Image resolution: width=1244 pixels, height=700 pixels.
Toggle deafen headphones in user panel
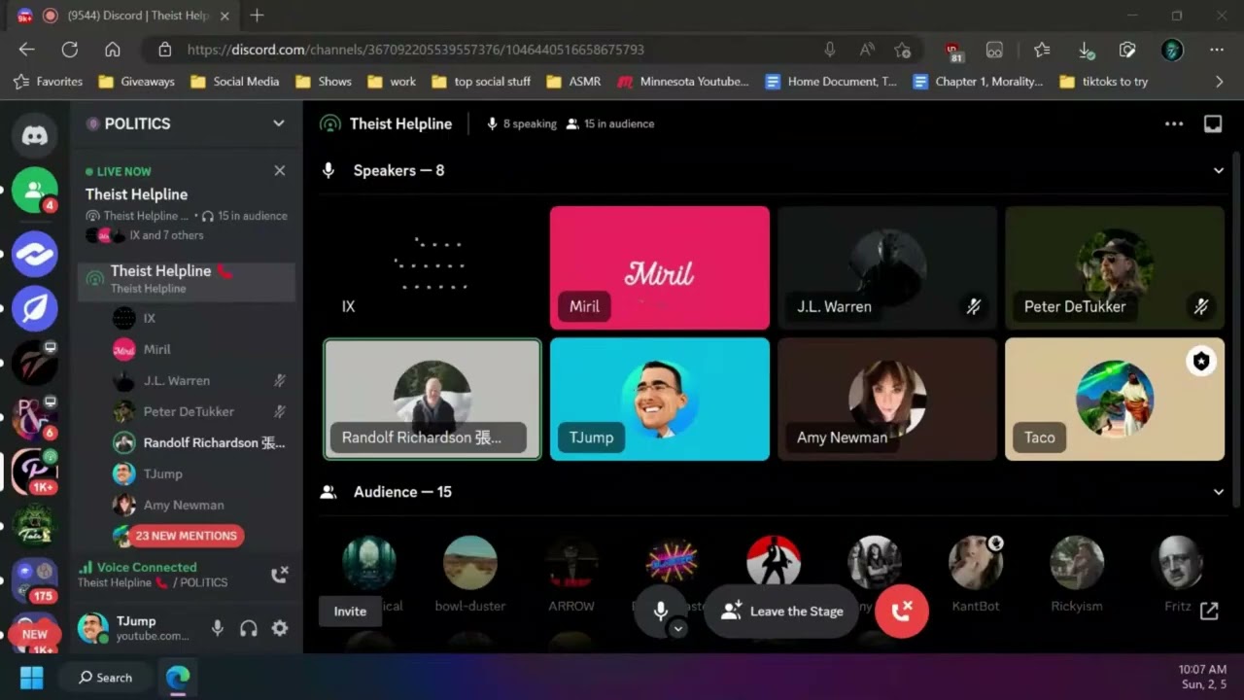coord(249,628)
